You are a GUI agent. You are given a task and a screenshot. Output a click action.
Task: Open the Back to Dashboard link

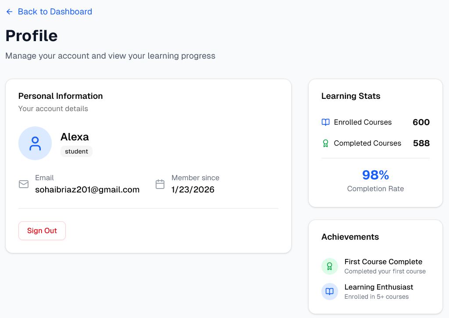[55, 12]
